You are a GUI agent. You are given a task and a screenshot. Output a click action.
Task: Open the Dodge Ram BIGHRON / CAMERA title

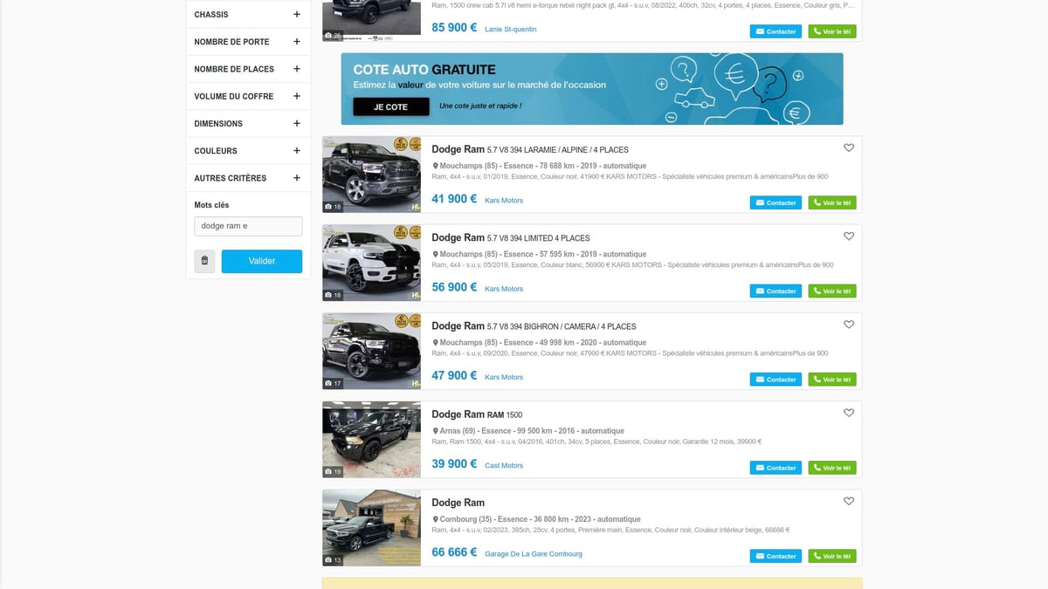(534, 325)
